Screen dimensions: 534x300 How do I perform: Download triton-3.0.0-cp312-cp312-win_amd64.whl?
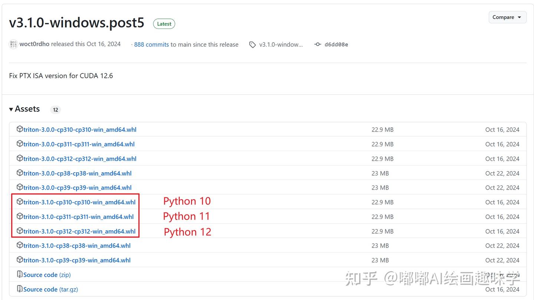80,159
